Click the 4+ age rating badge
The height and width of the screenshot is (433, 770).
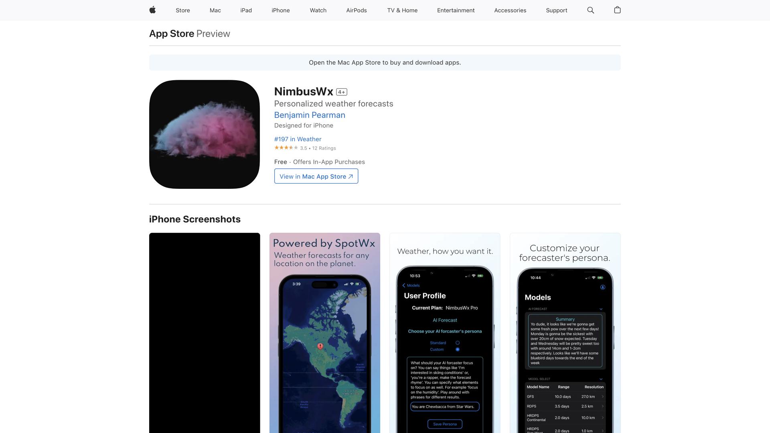point(341,92)
